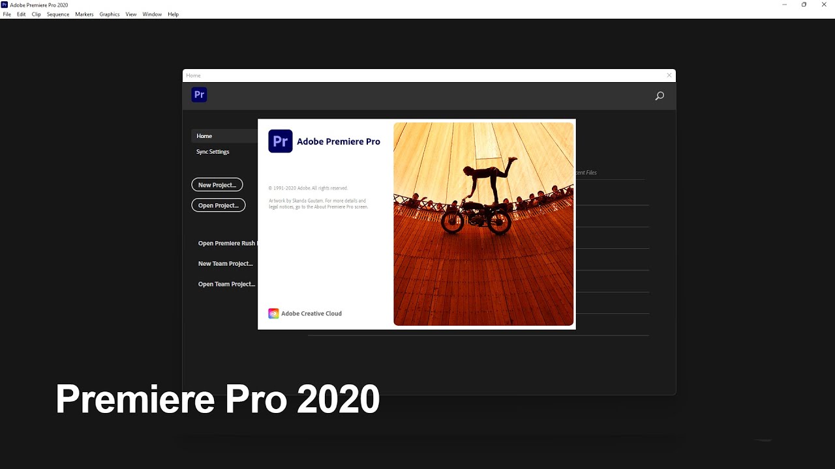The height and width of the screenshot is (469, 835).
Task: Restore down the Premiere Pro window
Action: coord(804,5)
